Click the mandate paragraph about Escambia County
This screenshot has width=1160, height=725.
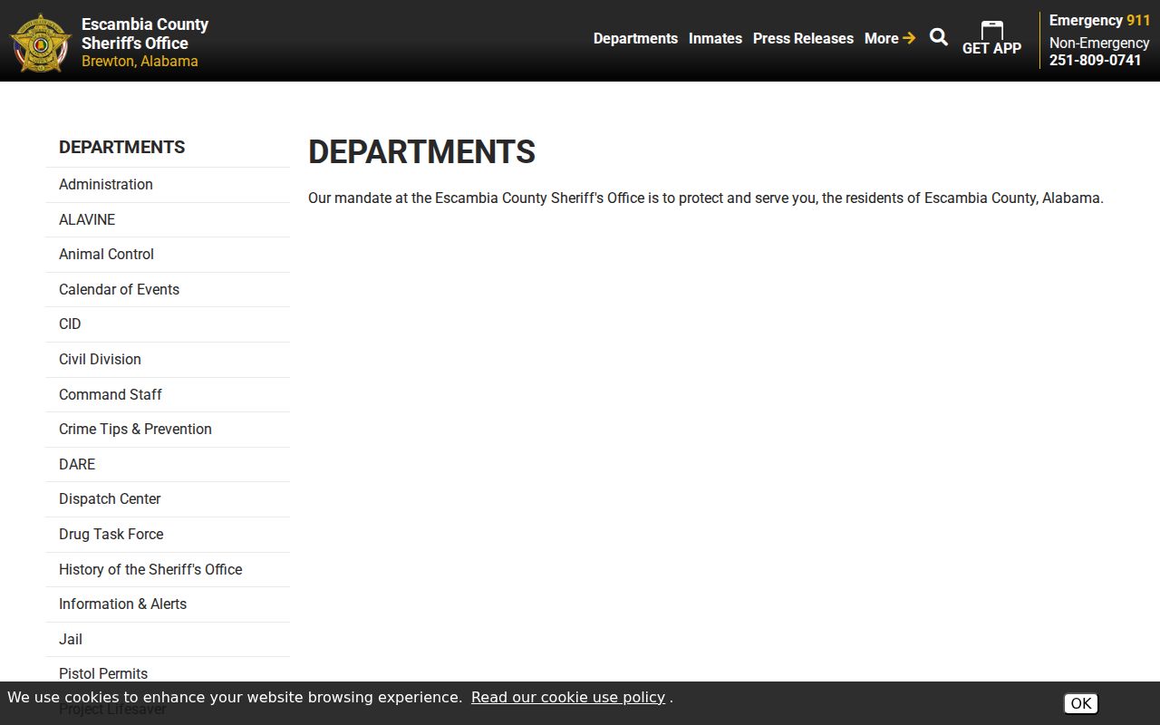(x=706, y=198)
